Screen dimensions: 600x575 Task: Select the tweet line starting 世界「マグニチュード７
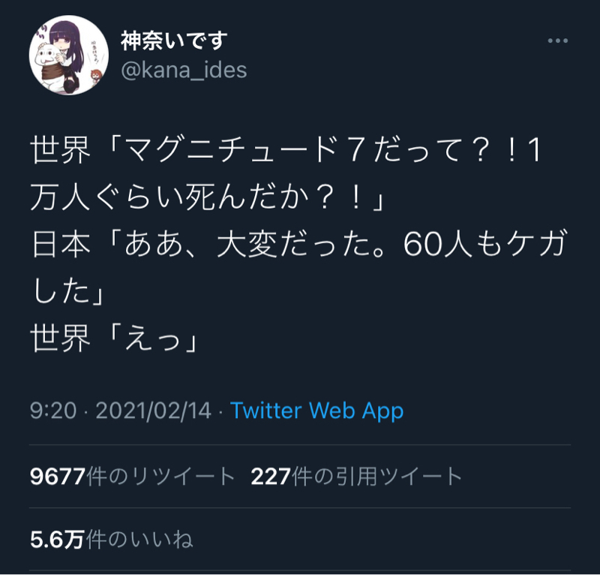tap(286, 149)
